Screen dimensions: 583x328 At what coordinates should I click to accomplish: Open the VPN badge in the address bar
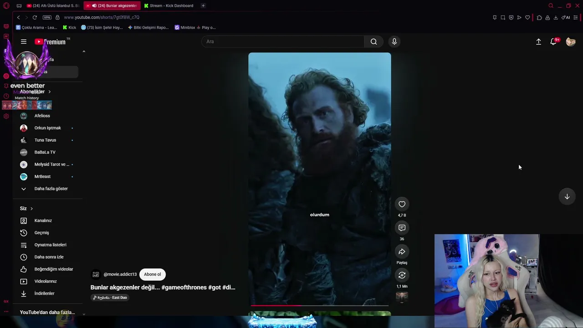pyautogui.click(x=47, y=17)
